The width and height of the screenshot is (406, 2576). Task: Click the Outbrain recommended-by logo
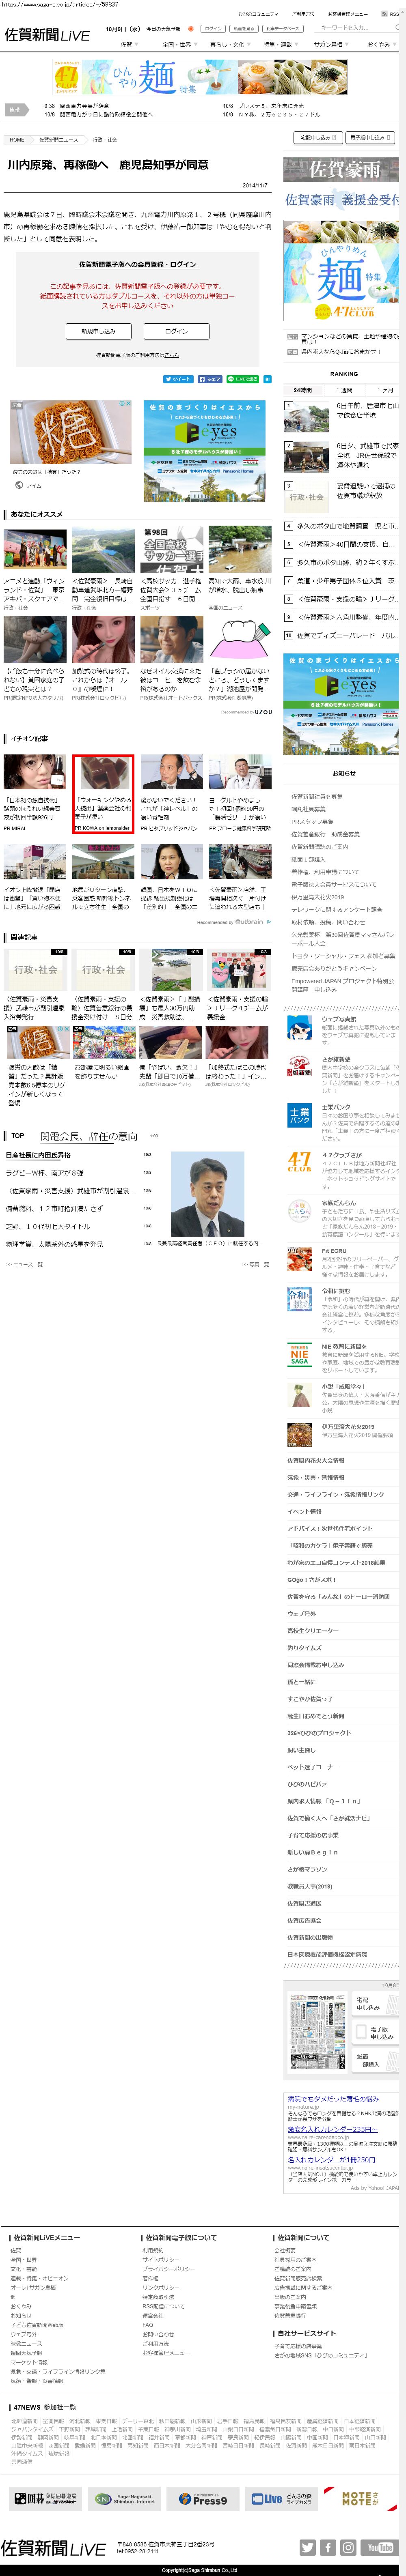click(x=251, y=922)
